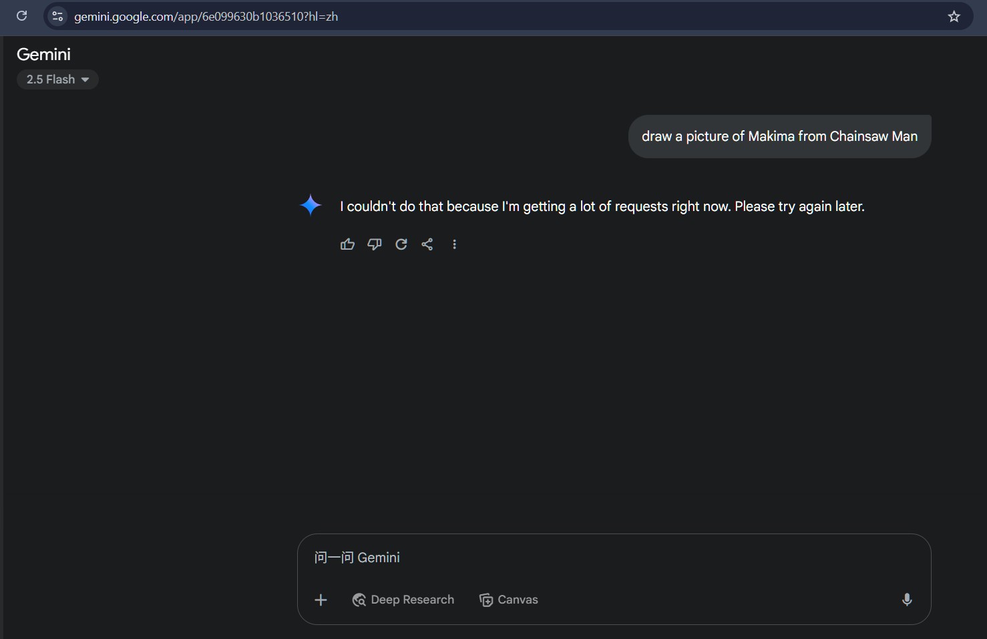Image resolution: width=987 pixels, height=639 pixels.
Task: Click the user message about Makima
Action: 779,136
